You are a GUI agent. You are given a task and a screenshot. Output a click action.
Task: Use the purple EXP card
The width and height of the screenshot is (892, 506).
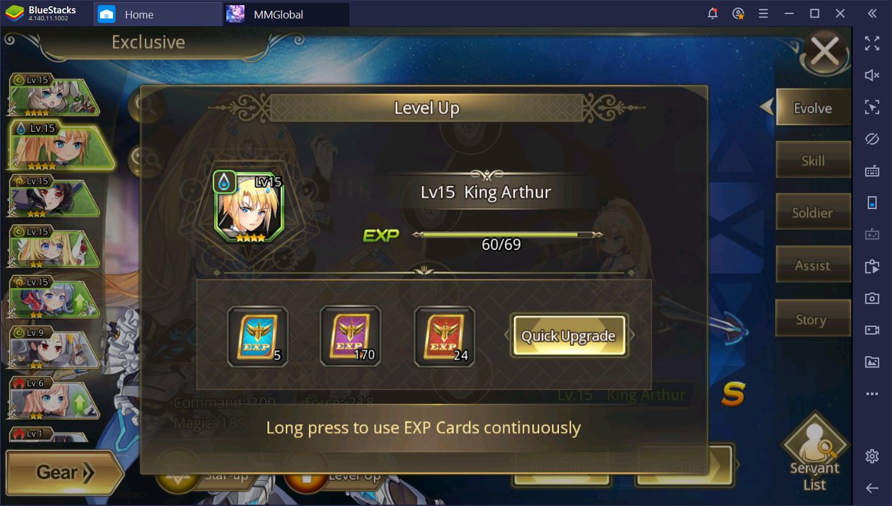(350, 336)
